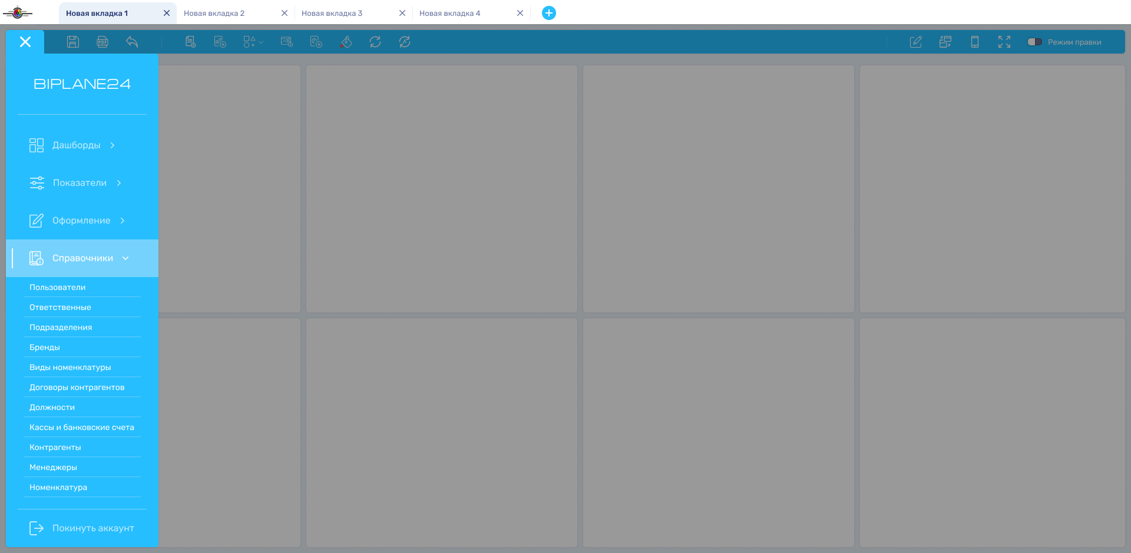
Task: Select the Справочники menu section
Action: [x=82, y=258]
